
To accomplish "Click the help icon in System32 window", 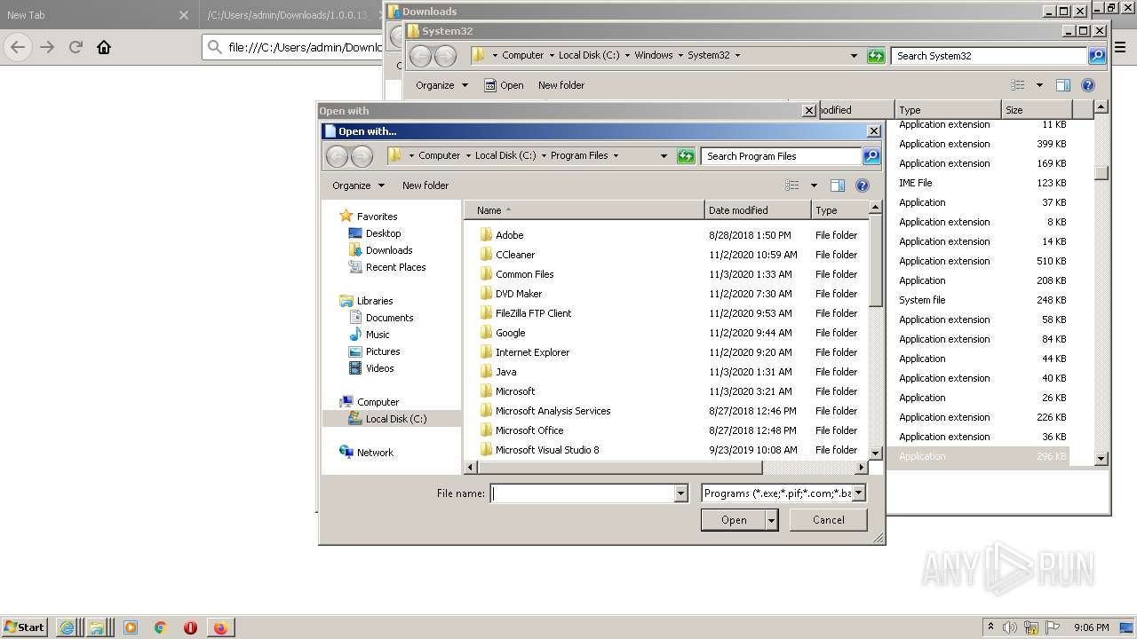I will (x=1088, y=85).
